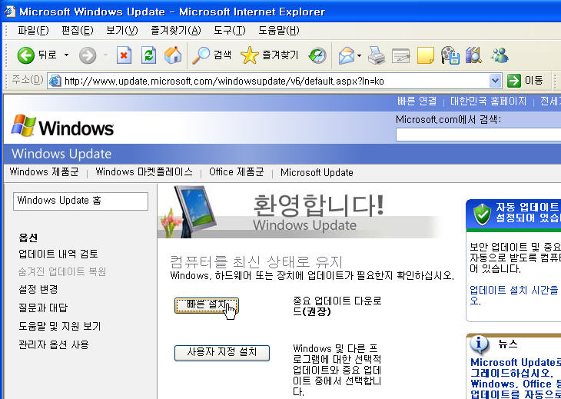Click the Edit page icon
The height and width of the screenshot is (399, 561).
tap(400, 55)
